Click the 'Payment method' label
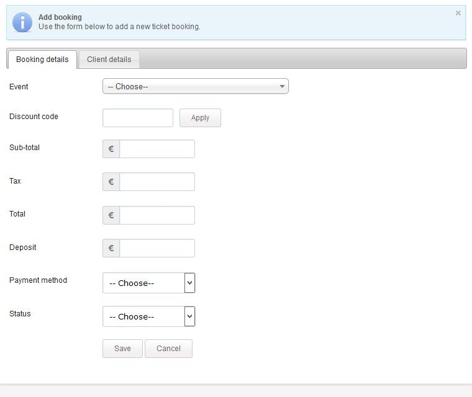The height and width of the screenshot is (397, 472). click(39, 280)
